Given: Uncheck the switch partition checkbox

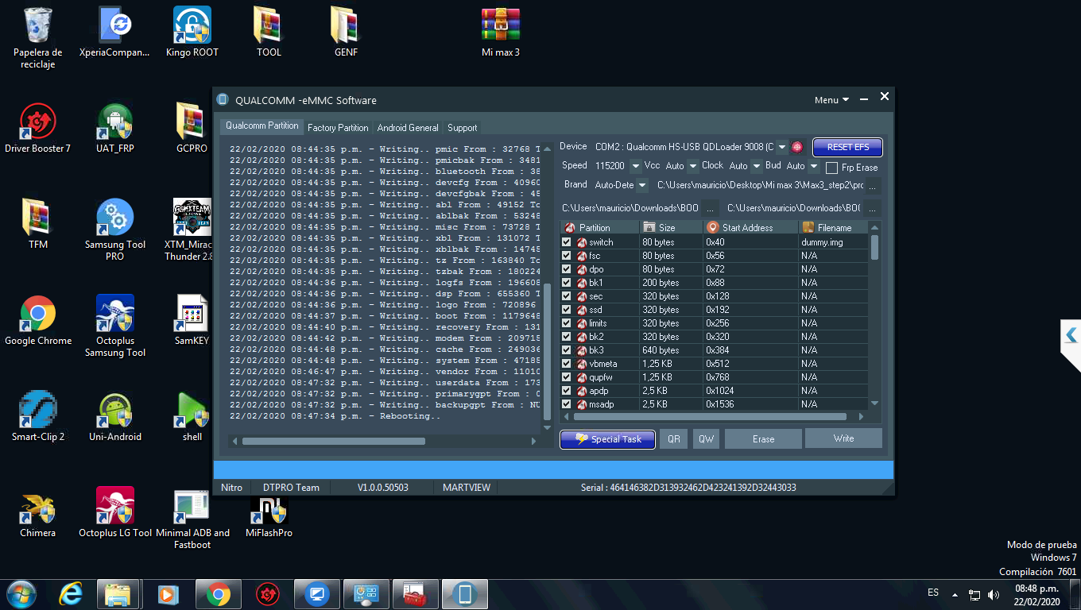Looking at the screenshot, I should point(567,242).
